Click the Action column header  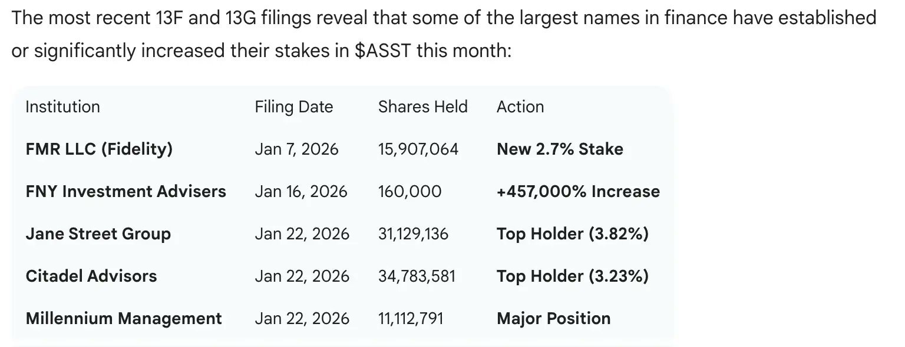click(520, 107)
